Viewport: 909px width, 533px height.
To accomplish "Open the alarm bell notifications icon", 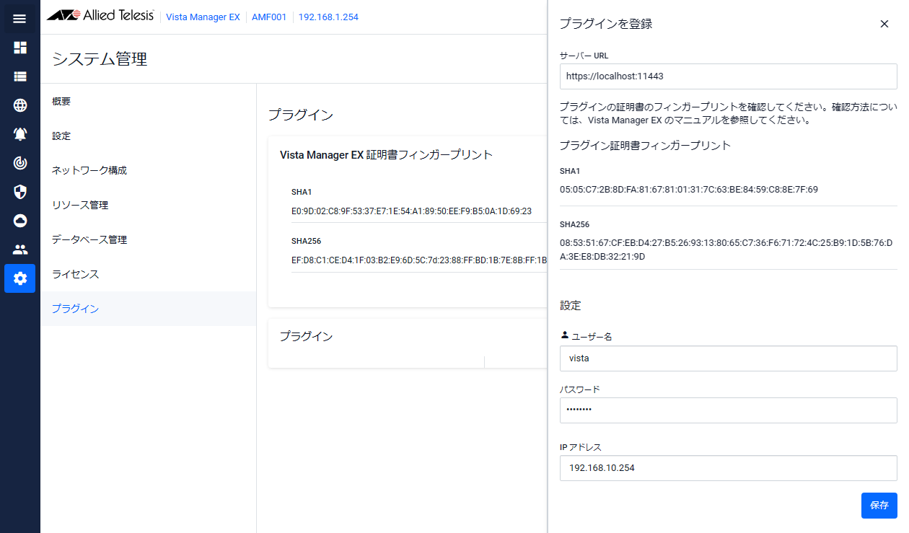I will click(x=19, y=134).
